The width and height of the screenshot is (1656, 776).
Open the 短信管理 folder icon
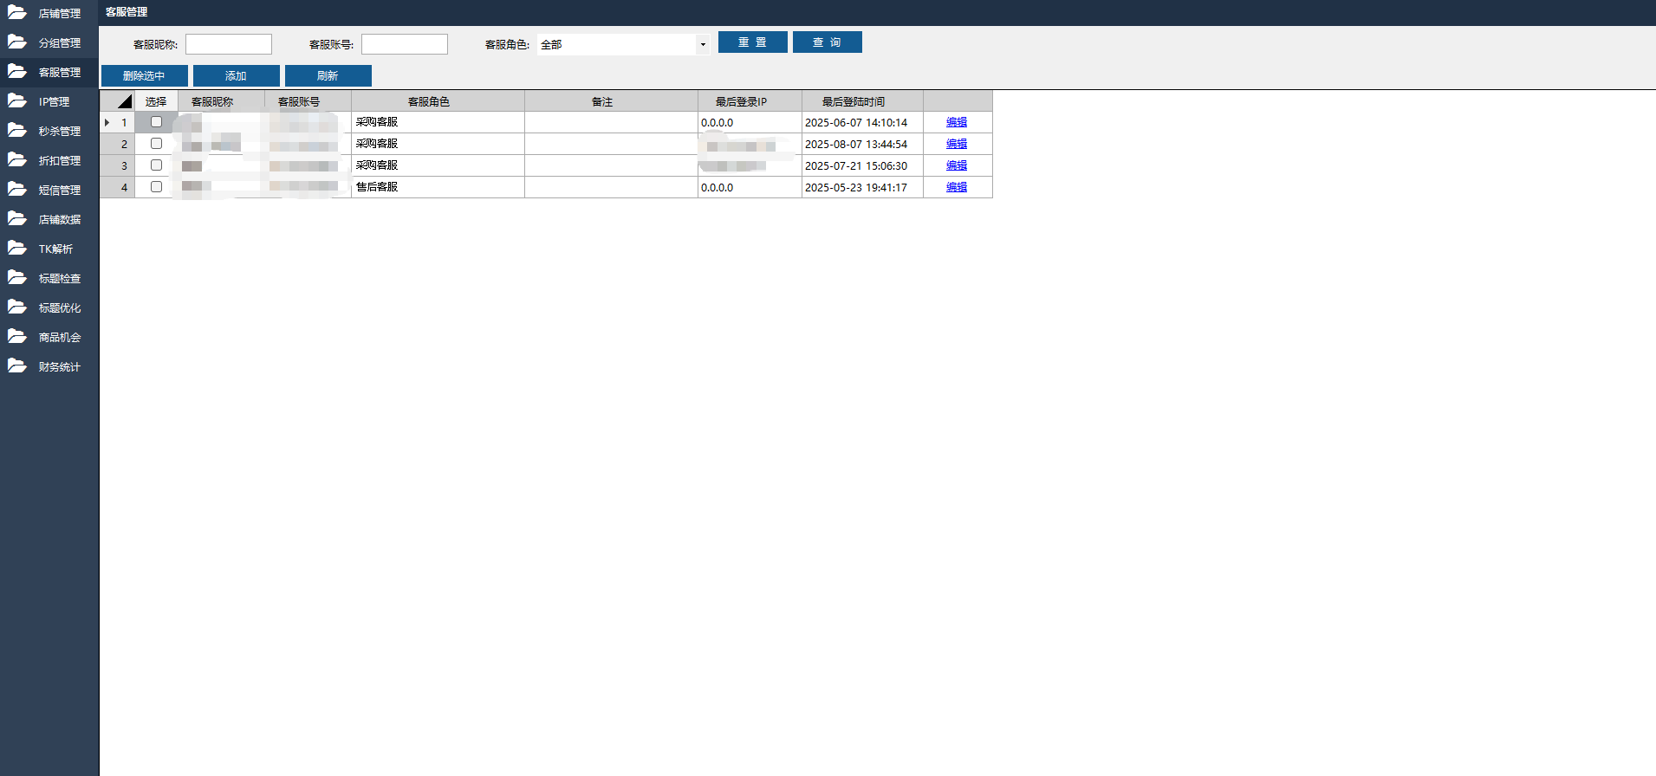(x=17, y=190)
